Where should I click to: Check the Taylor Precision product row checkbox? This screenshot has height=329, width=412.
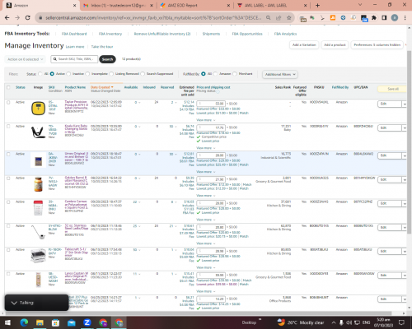tap(8, 102)
